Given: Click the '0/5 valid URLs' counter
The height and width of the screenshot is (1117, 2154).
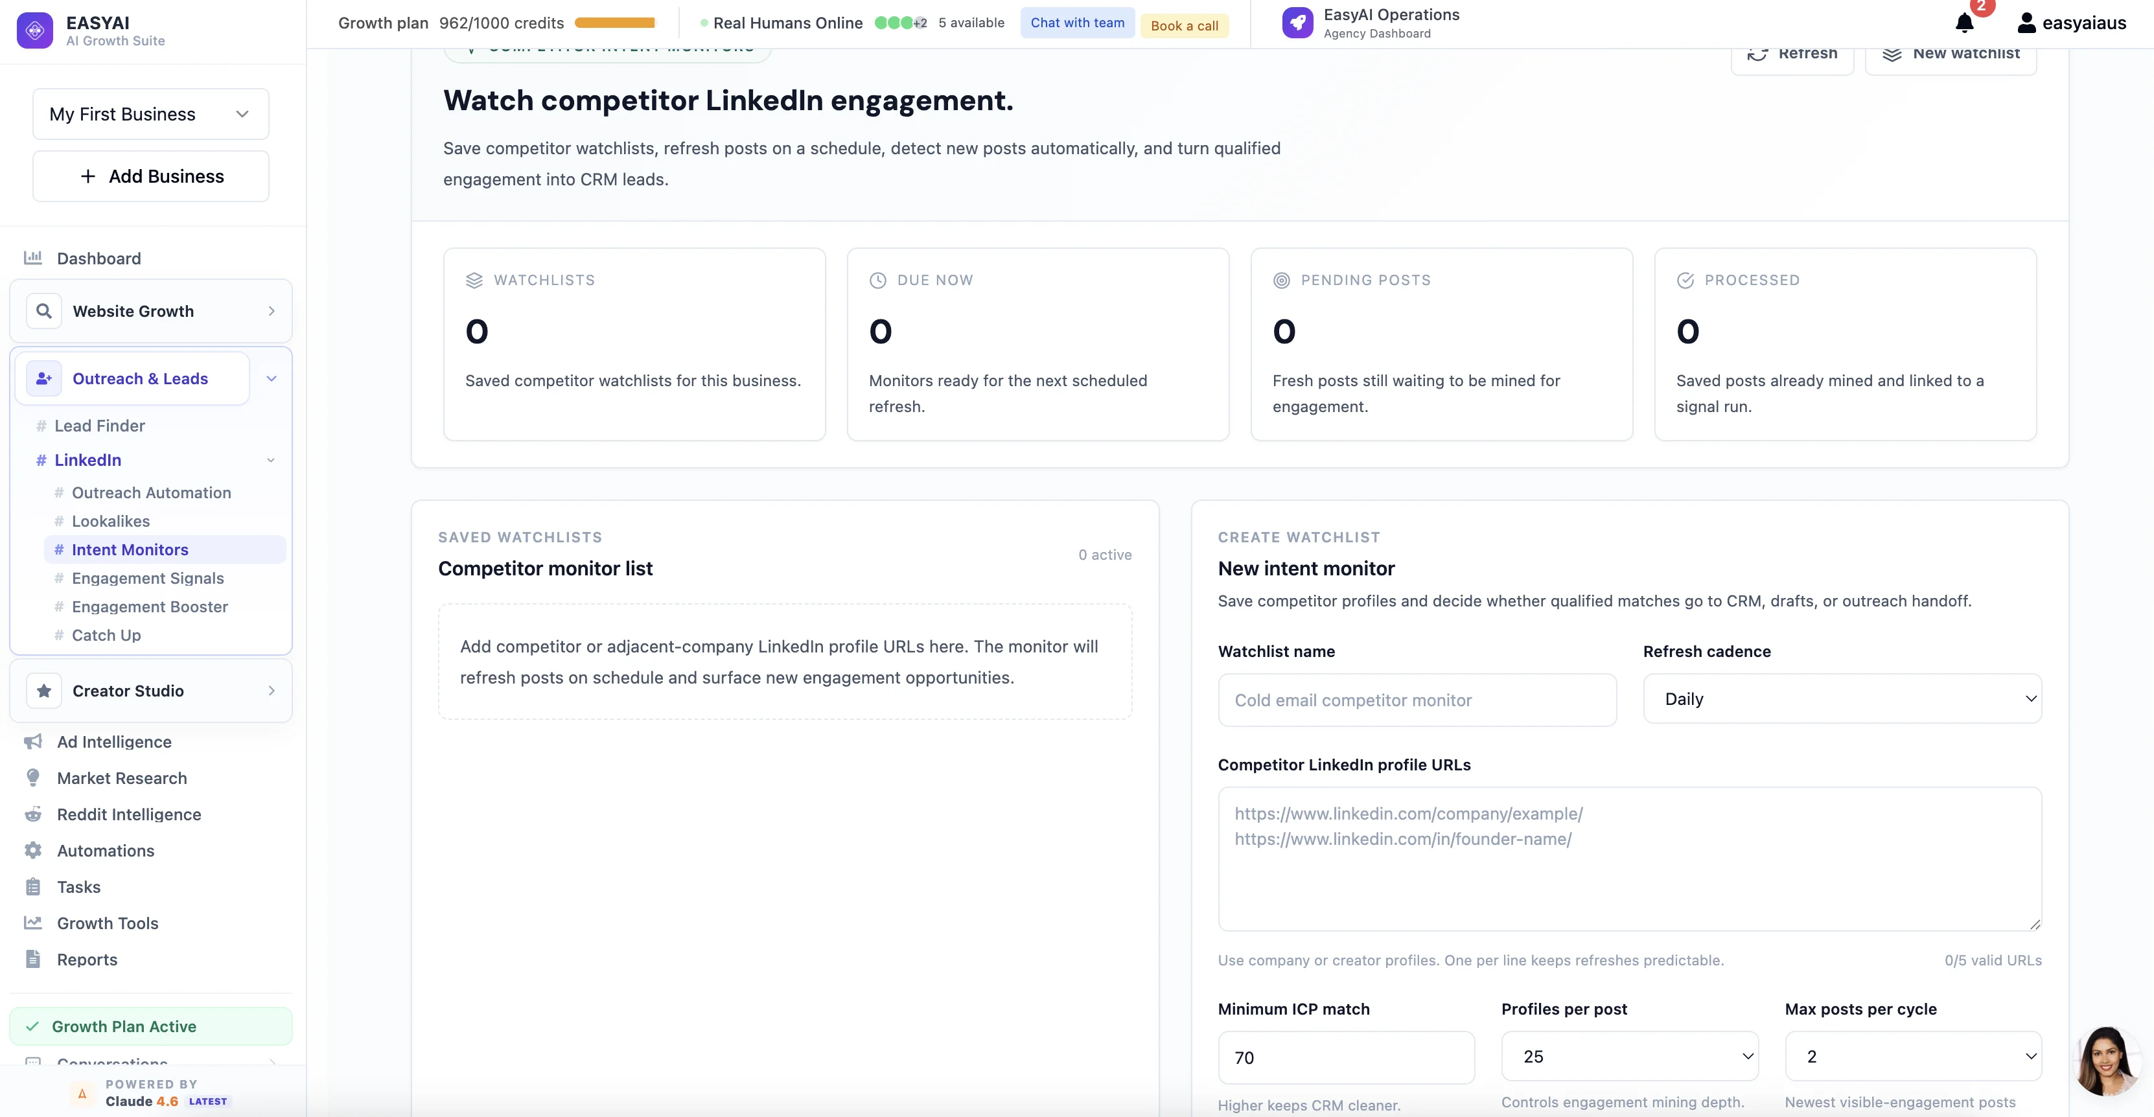Looking at the screenshot, I should coord(1993,960).
